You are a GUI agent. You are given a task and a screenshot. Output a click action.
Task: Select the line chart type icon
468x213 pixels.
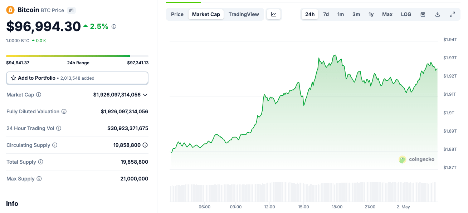[x=273, y=14]
